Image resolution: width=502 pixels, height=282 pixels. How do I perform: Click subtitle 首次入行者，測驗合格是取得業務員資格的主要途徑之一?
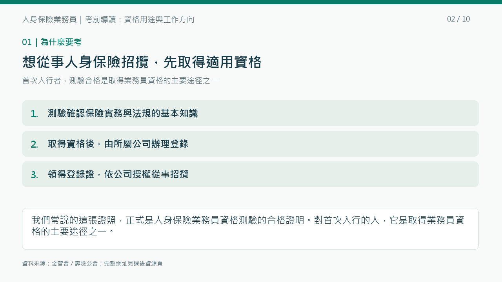120,81
